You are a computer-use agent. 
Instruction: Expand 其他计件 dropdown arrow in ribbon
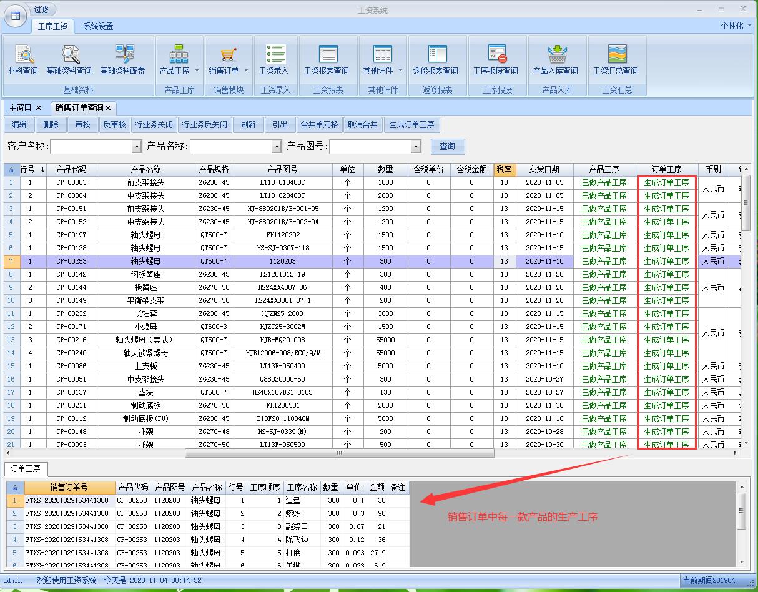pyautogui.click(x=400, y=71)
